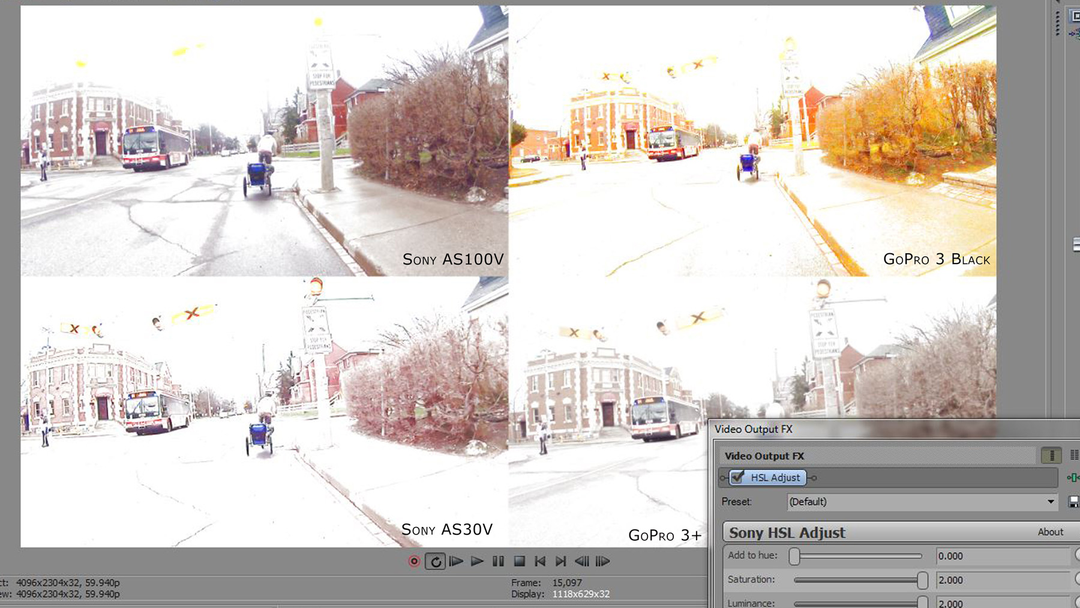
Task: Click the Video Output FX title bar
Action: click(894, 429)
